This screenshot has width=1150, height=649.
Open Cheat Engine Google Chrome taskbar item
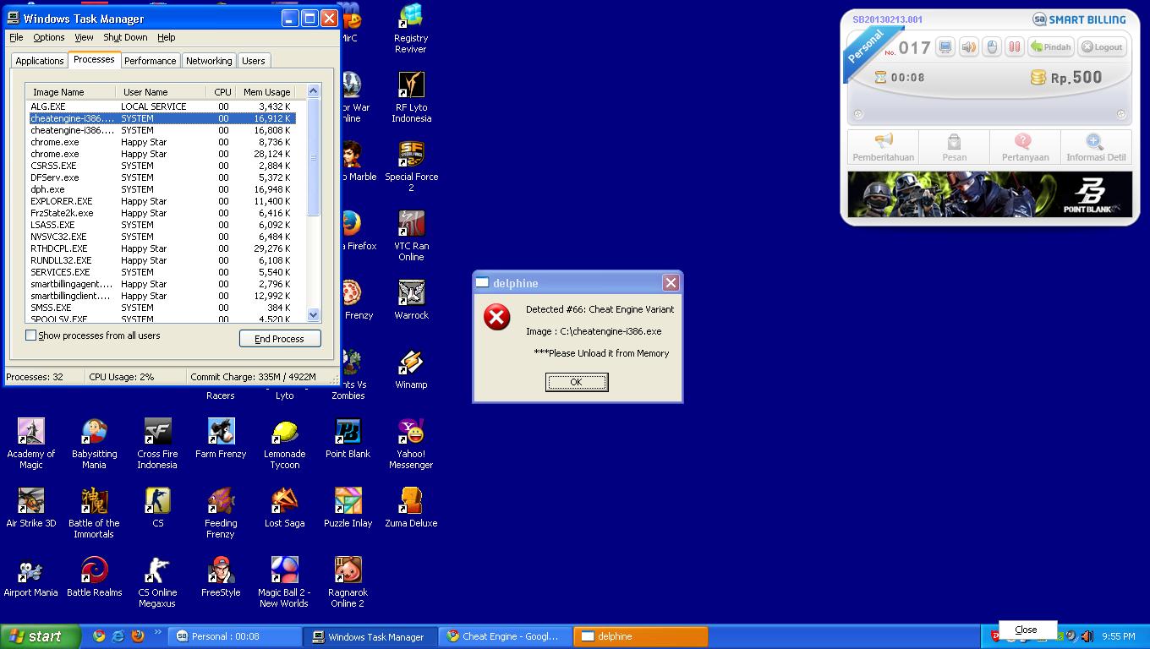pos(506,636)
